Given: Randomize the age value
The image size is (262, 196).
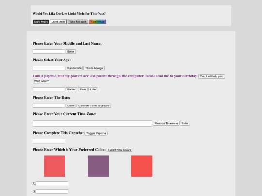Looking at the screenshot, I should coord(74,68).
